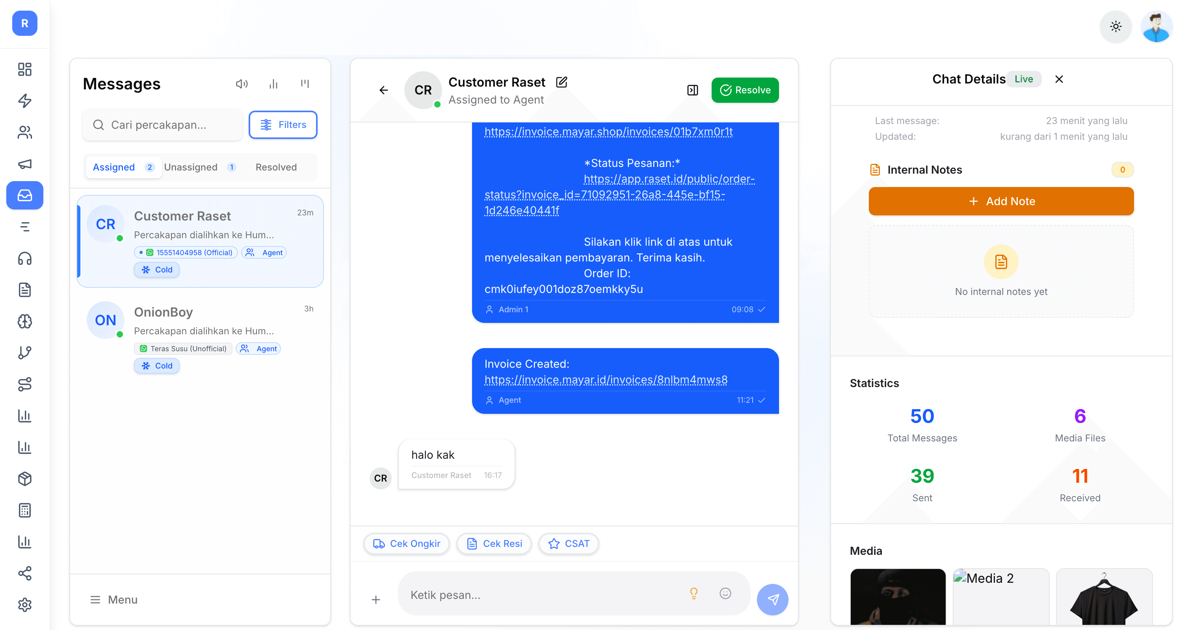Click the share icon in the sidebar
This screenshot has height=630, width=1190.
pos(24,574)
